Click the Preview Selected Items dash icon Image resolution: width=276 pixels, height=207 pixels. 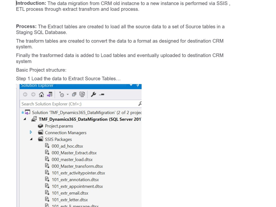click(x=102, y=94)
